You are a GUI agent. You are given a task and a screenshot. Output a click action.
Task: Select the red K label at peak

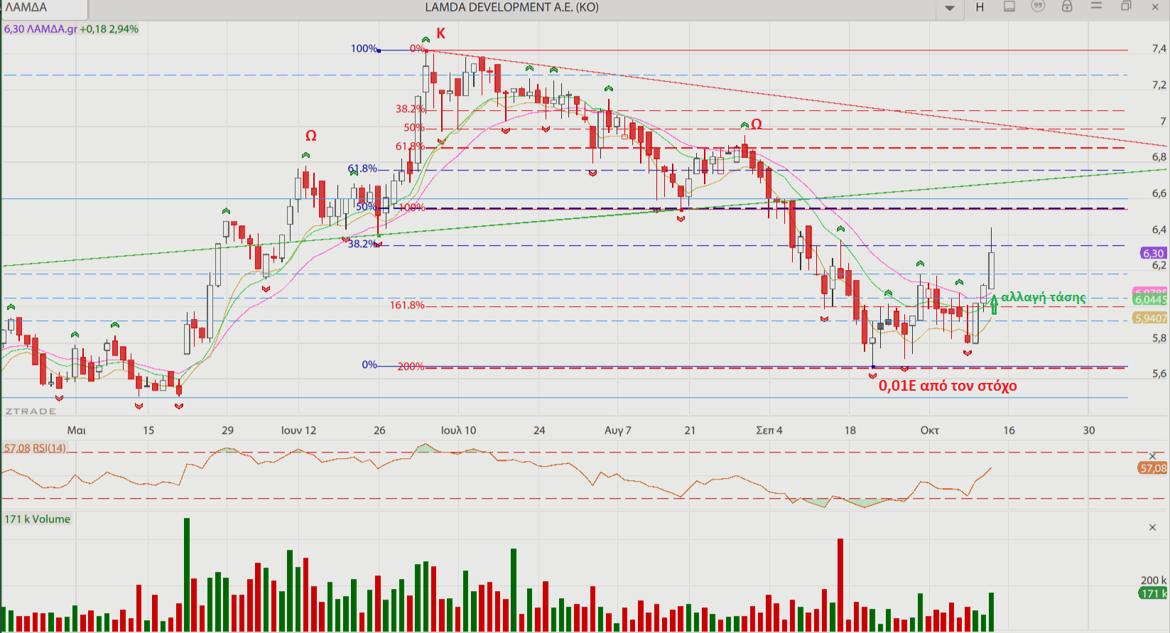coord(440,33)
